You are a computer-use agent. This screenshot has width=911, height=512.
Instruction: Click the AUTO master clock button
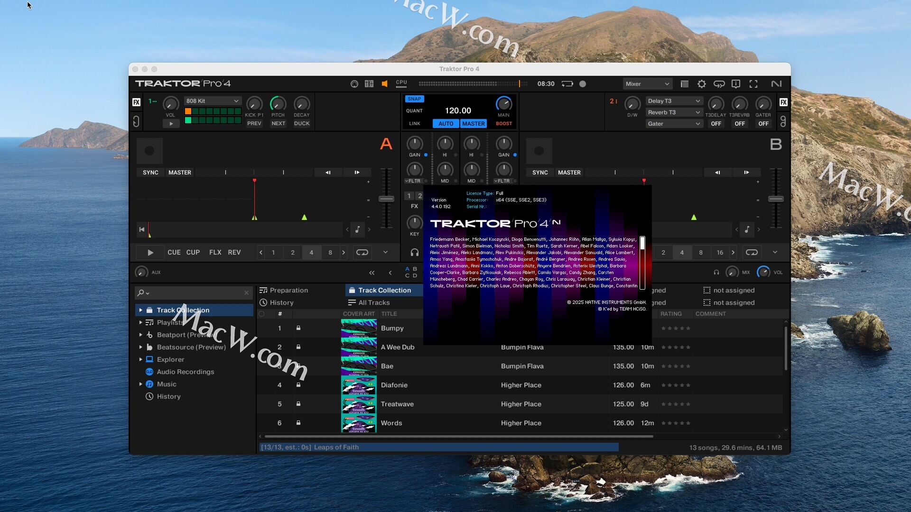446,124
